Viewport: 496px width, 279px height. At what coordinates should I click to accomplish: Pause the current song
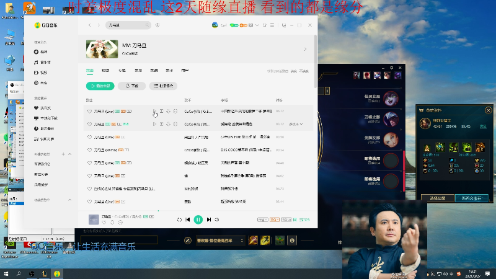(198, 219)
